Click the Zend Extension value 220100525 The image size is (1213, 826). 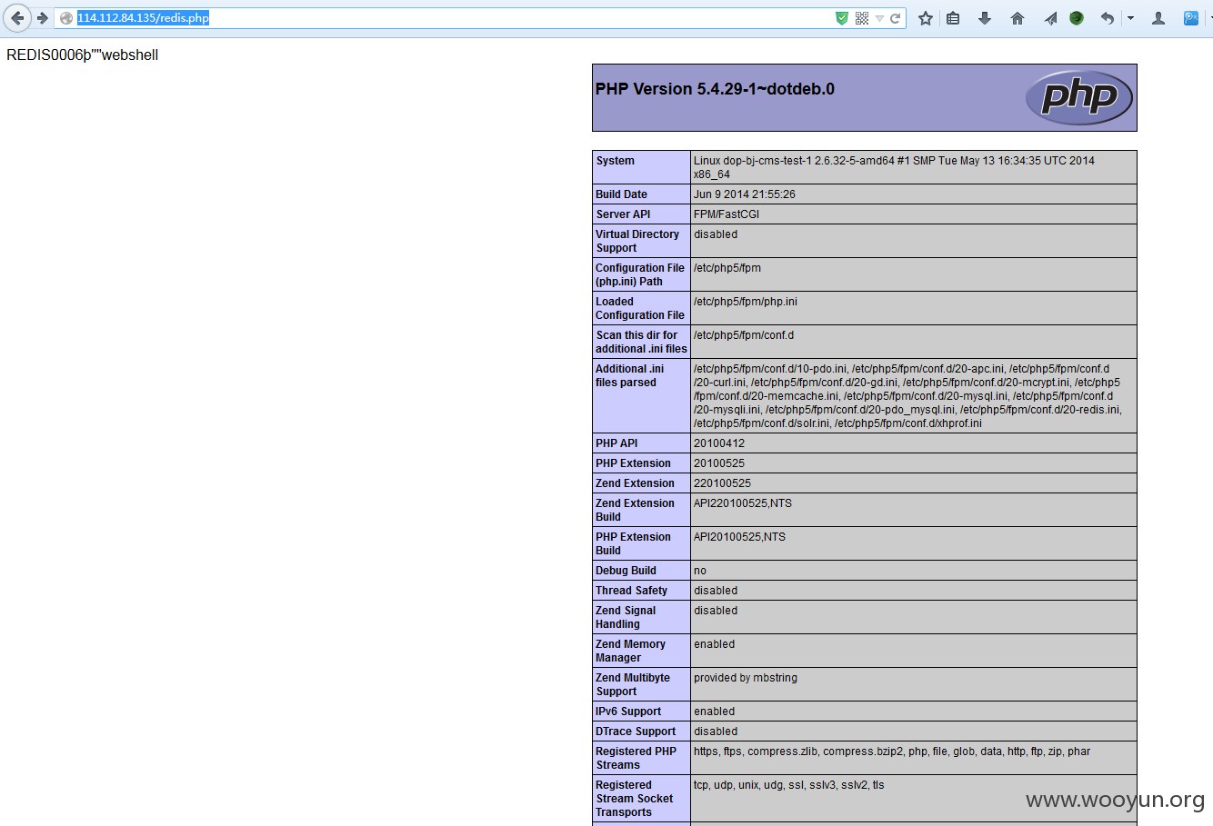click(722, 483)
